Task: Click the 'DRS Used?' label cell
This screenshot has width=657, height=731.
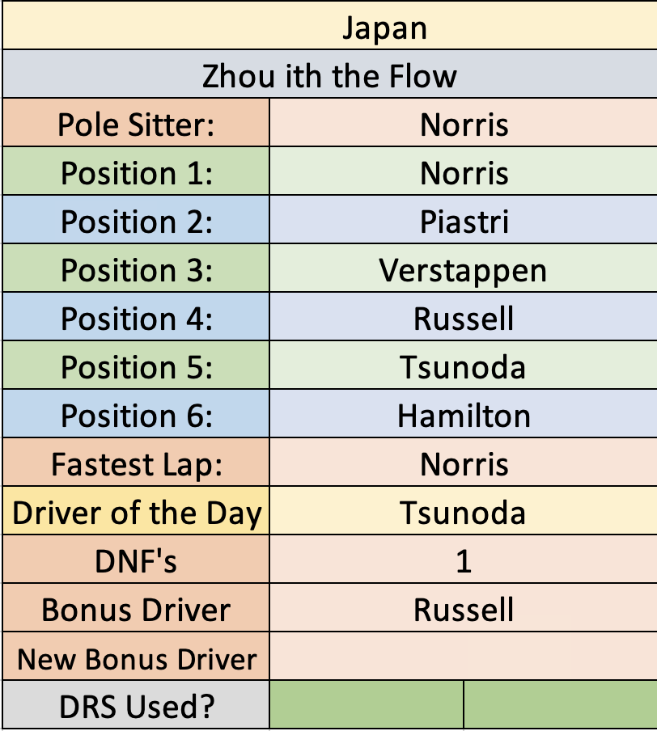Action: pyautogui.click(x=136, y=704)
